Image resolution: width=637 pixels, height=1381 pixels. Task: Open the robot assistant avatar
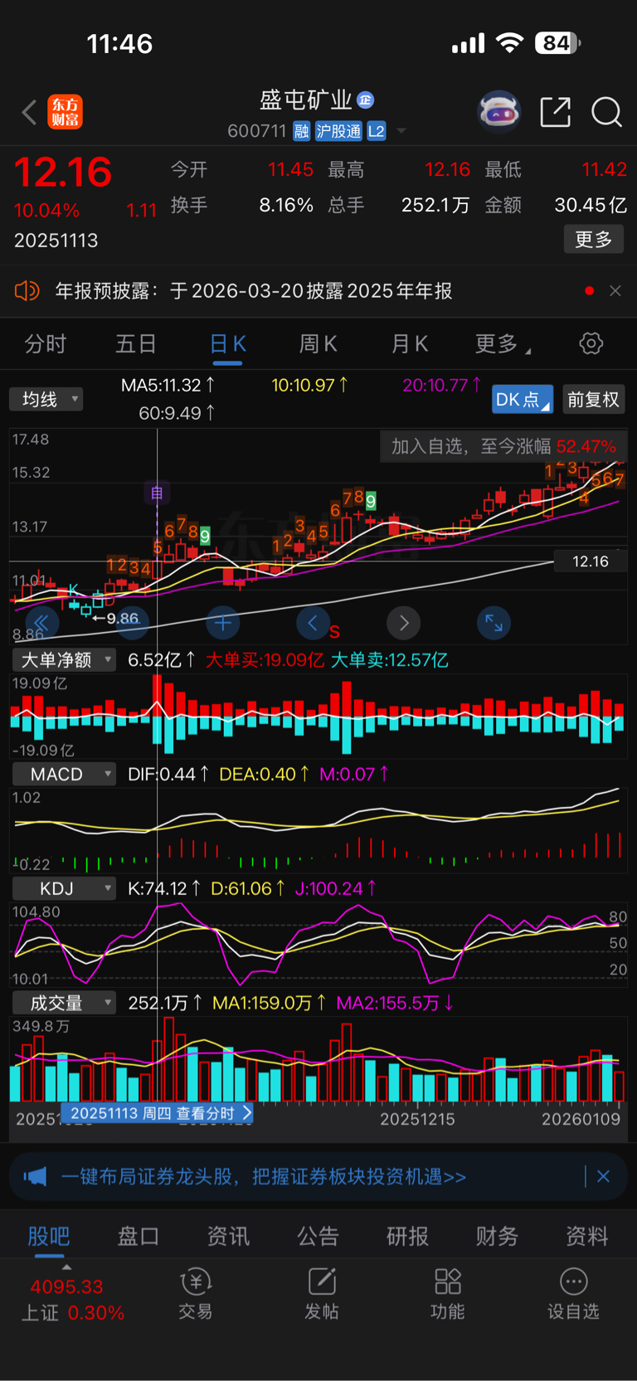498,111
